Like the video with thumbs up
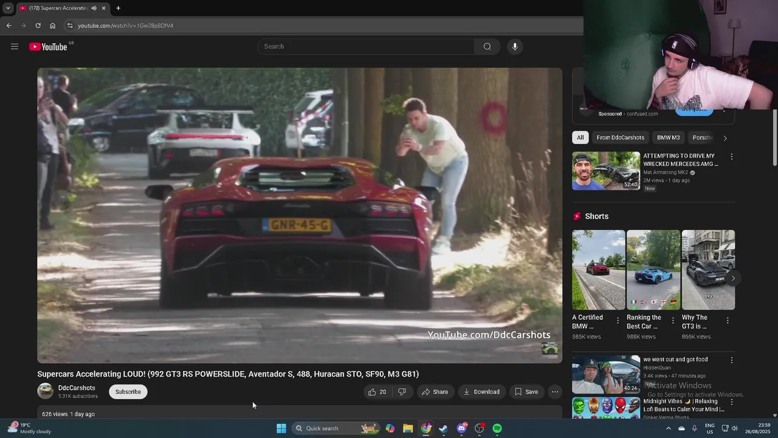Viewport: 778px width, 438px height. click(x=377, y=392)
